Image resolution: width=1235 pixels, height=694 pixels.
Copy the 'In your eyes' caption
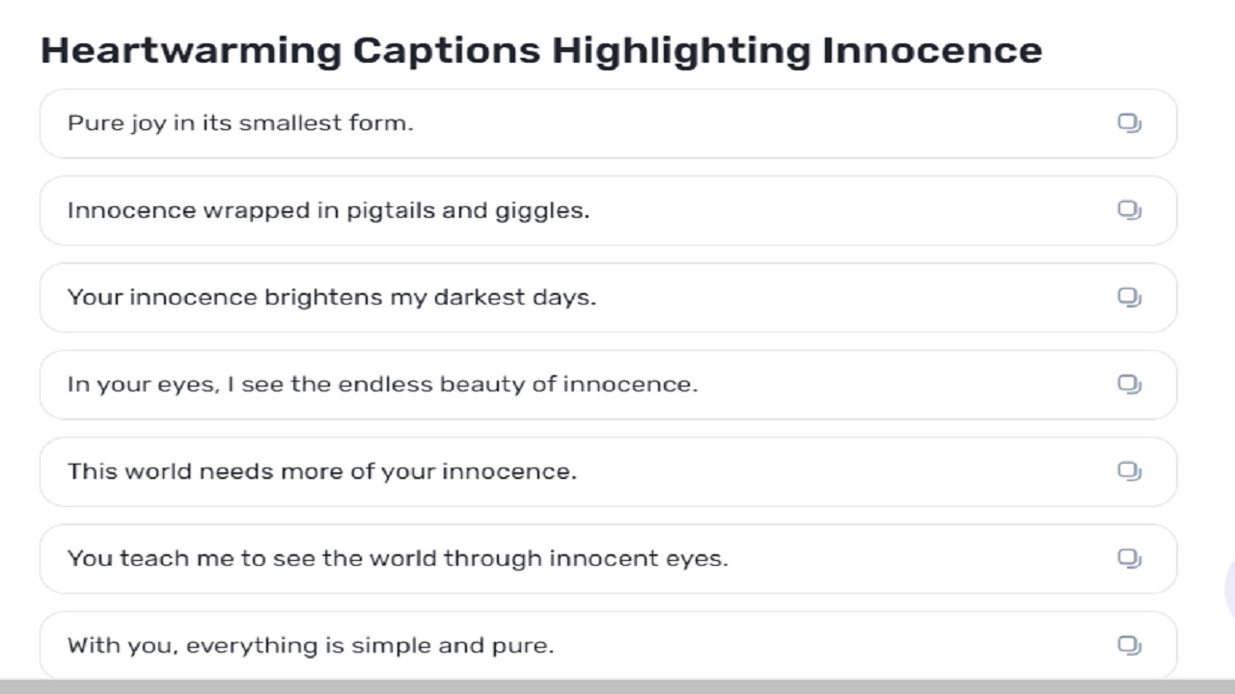(x=1129, y=385)
